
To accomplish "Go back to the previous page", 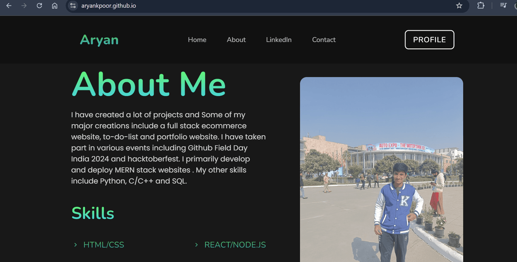I will [x=9, y=6].
